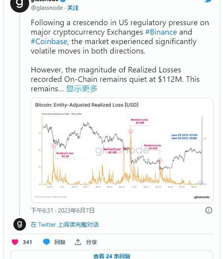The height and width of the screenshot is (259, 223).
Task: Click the small glassnode avatar near conversation link
Action: (20, 224)
